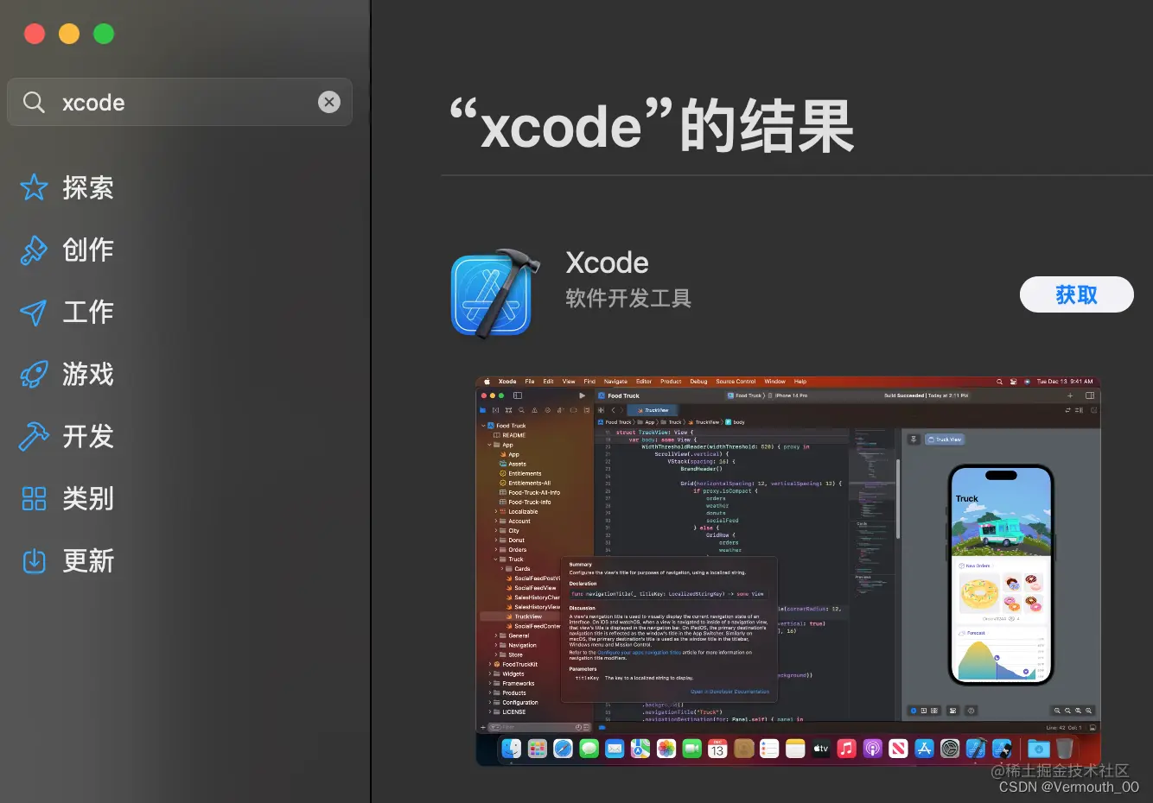Show the 类别 (Categories) grid section
This screenshot has height=803, width=1153.
pos(67,498)
